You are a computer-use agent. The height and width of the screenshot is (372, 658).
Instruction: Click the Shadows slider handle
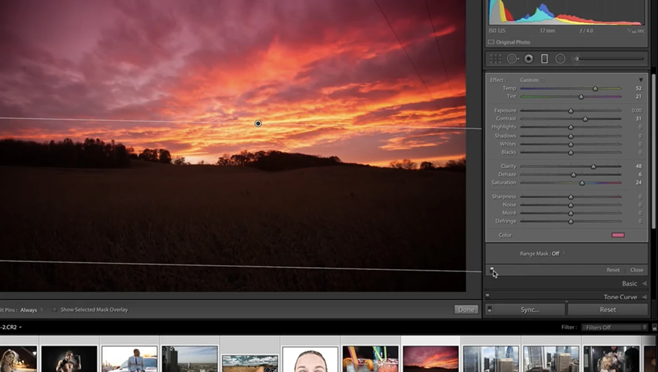[571, 136]
